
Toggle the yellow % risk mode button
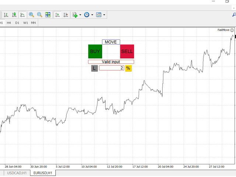pyautogui.click(x=128, y=68)
